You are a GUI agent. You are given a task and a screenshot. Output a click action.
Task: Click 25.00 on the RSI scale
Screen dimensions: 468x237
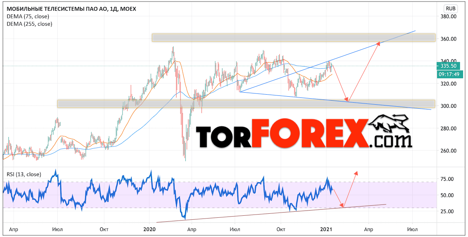[x=447, y=211]
